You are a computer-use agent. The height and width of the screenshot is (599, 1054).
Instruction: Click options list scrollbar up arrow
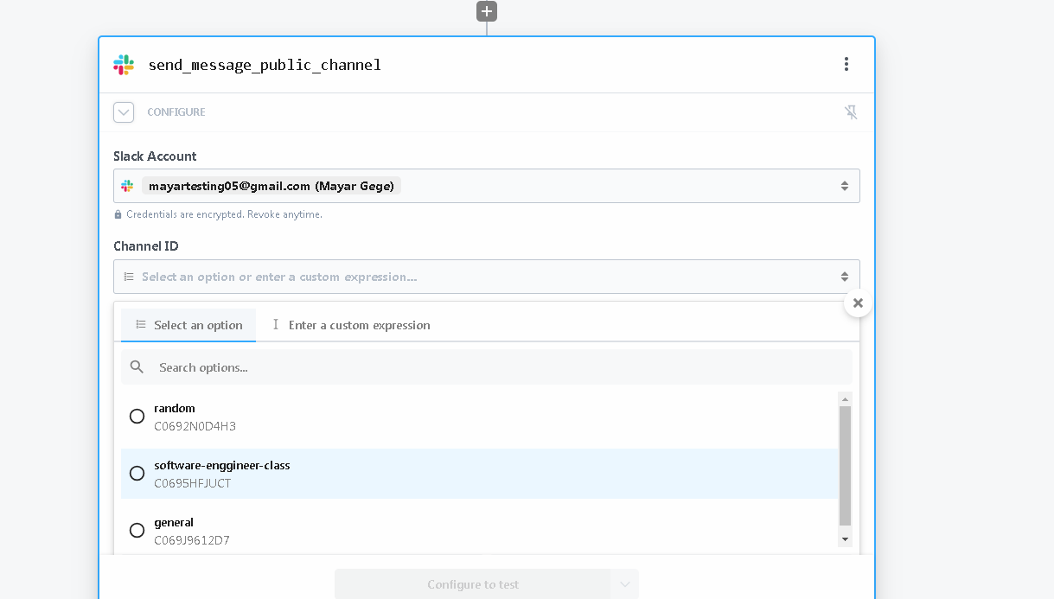click(x=846, y=398)
